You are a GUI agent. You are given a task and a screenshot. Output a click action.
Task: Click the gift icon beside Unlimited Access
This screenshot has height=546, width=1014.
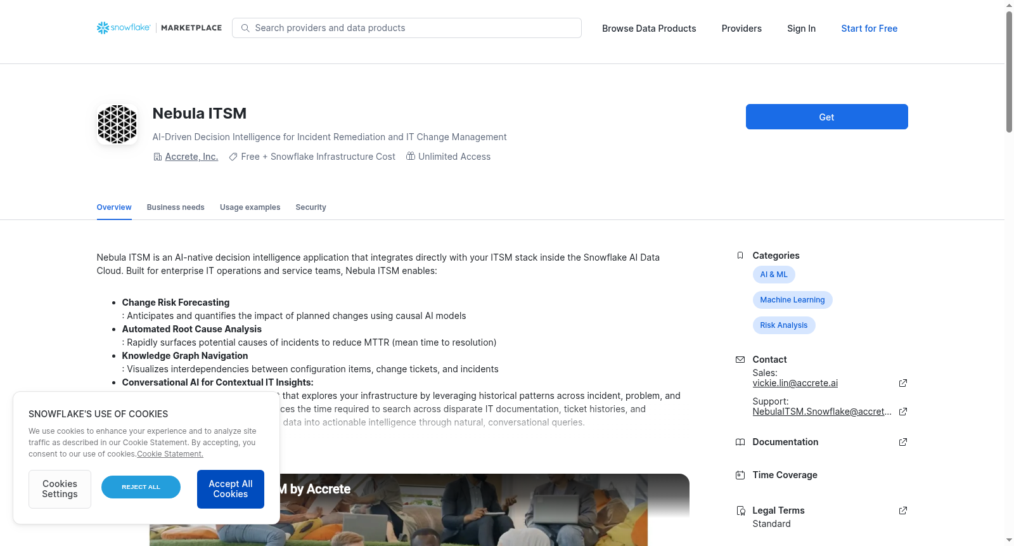pyautogui.click(x=411, y=156)
